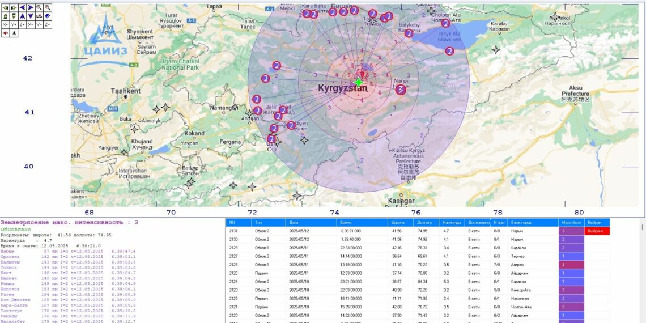Click the red Выбрано cell

click(597, 231)
